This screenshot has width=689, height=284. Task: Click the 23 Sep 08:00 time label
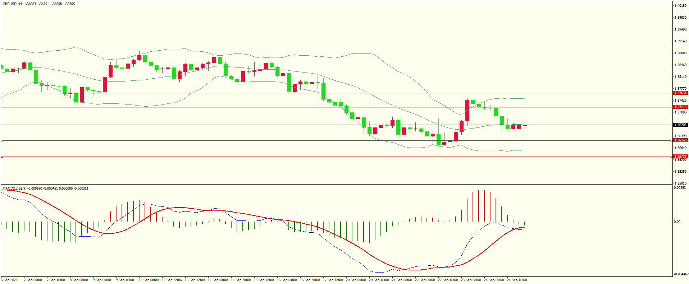click(x=471, y=280)
